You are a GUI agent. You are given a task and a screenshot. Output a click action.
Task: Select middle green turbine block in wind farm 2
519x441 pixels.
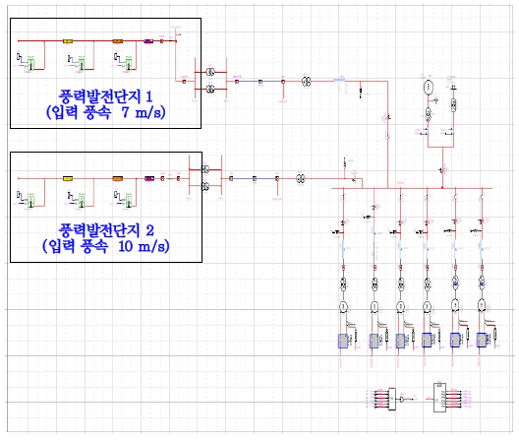[x=82, y=202]
